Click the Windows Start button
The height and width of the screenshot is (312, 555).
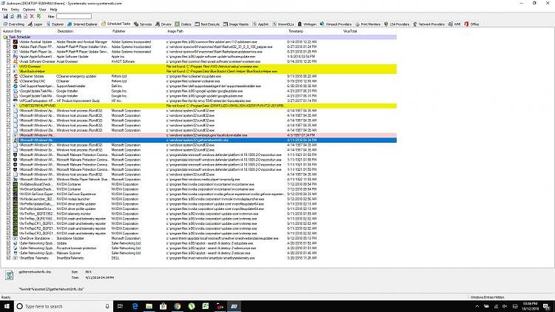(7, 306)
